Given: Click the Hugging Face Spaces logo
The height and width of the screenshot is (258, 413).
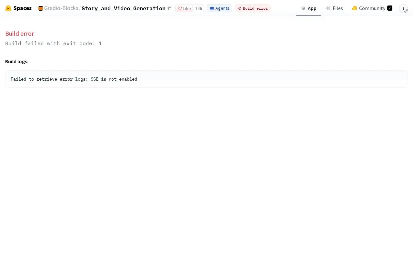Looking at the screenshot, I should (18, 8).
